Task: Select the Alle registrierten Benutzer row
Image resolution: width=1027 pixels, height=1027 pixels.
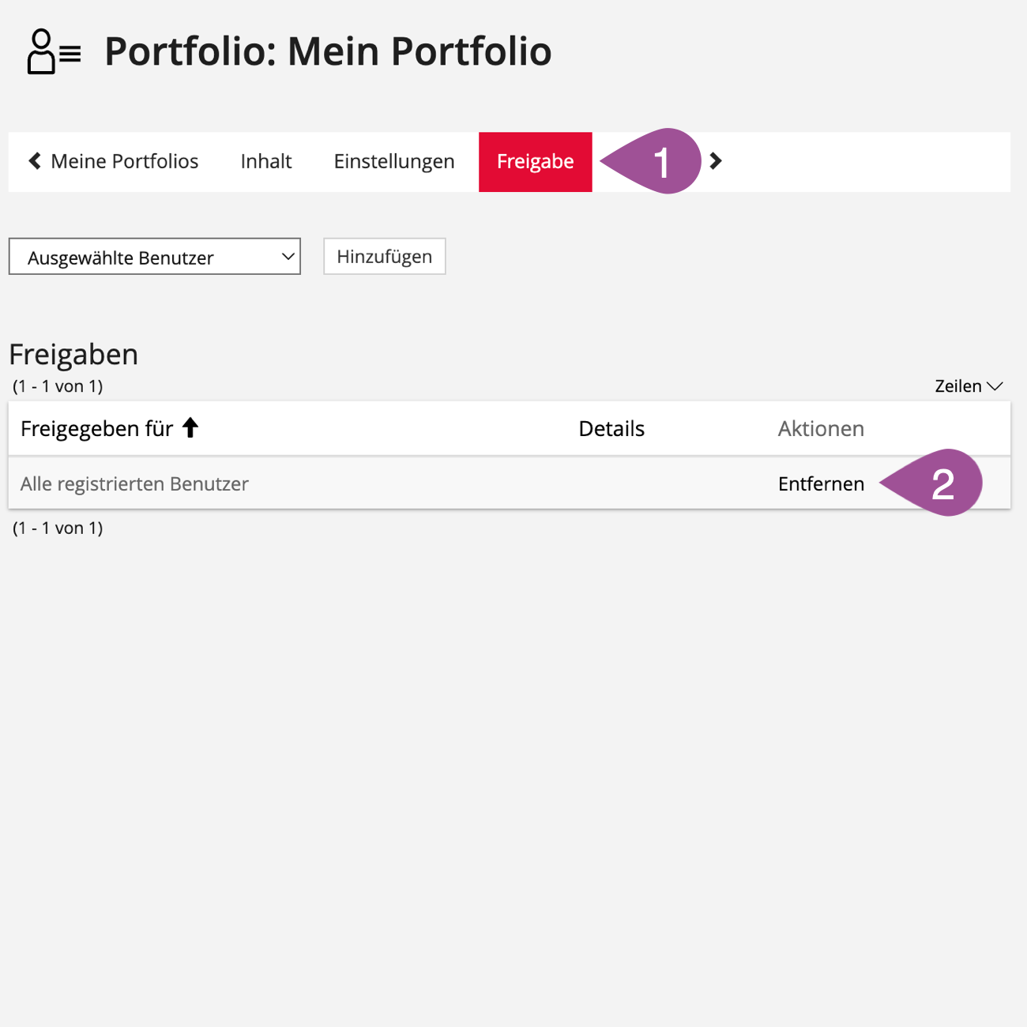Action: (134, 483)
